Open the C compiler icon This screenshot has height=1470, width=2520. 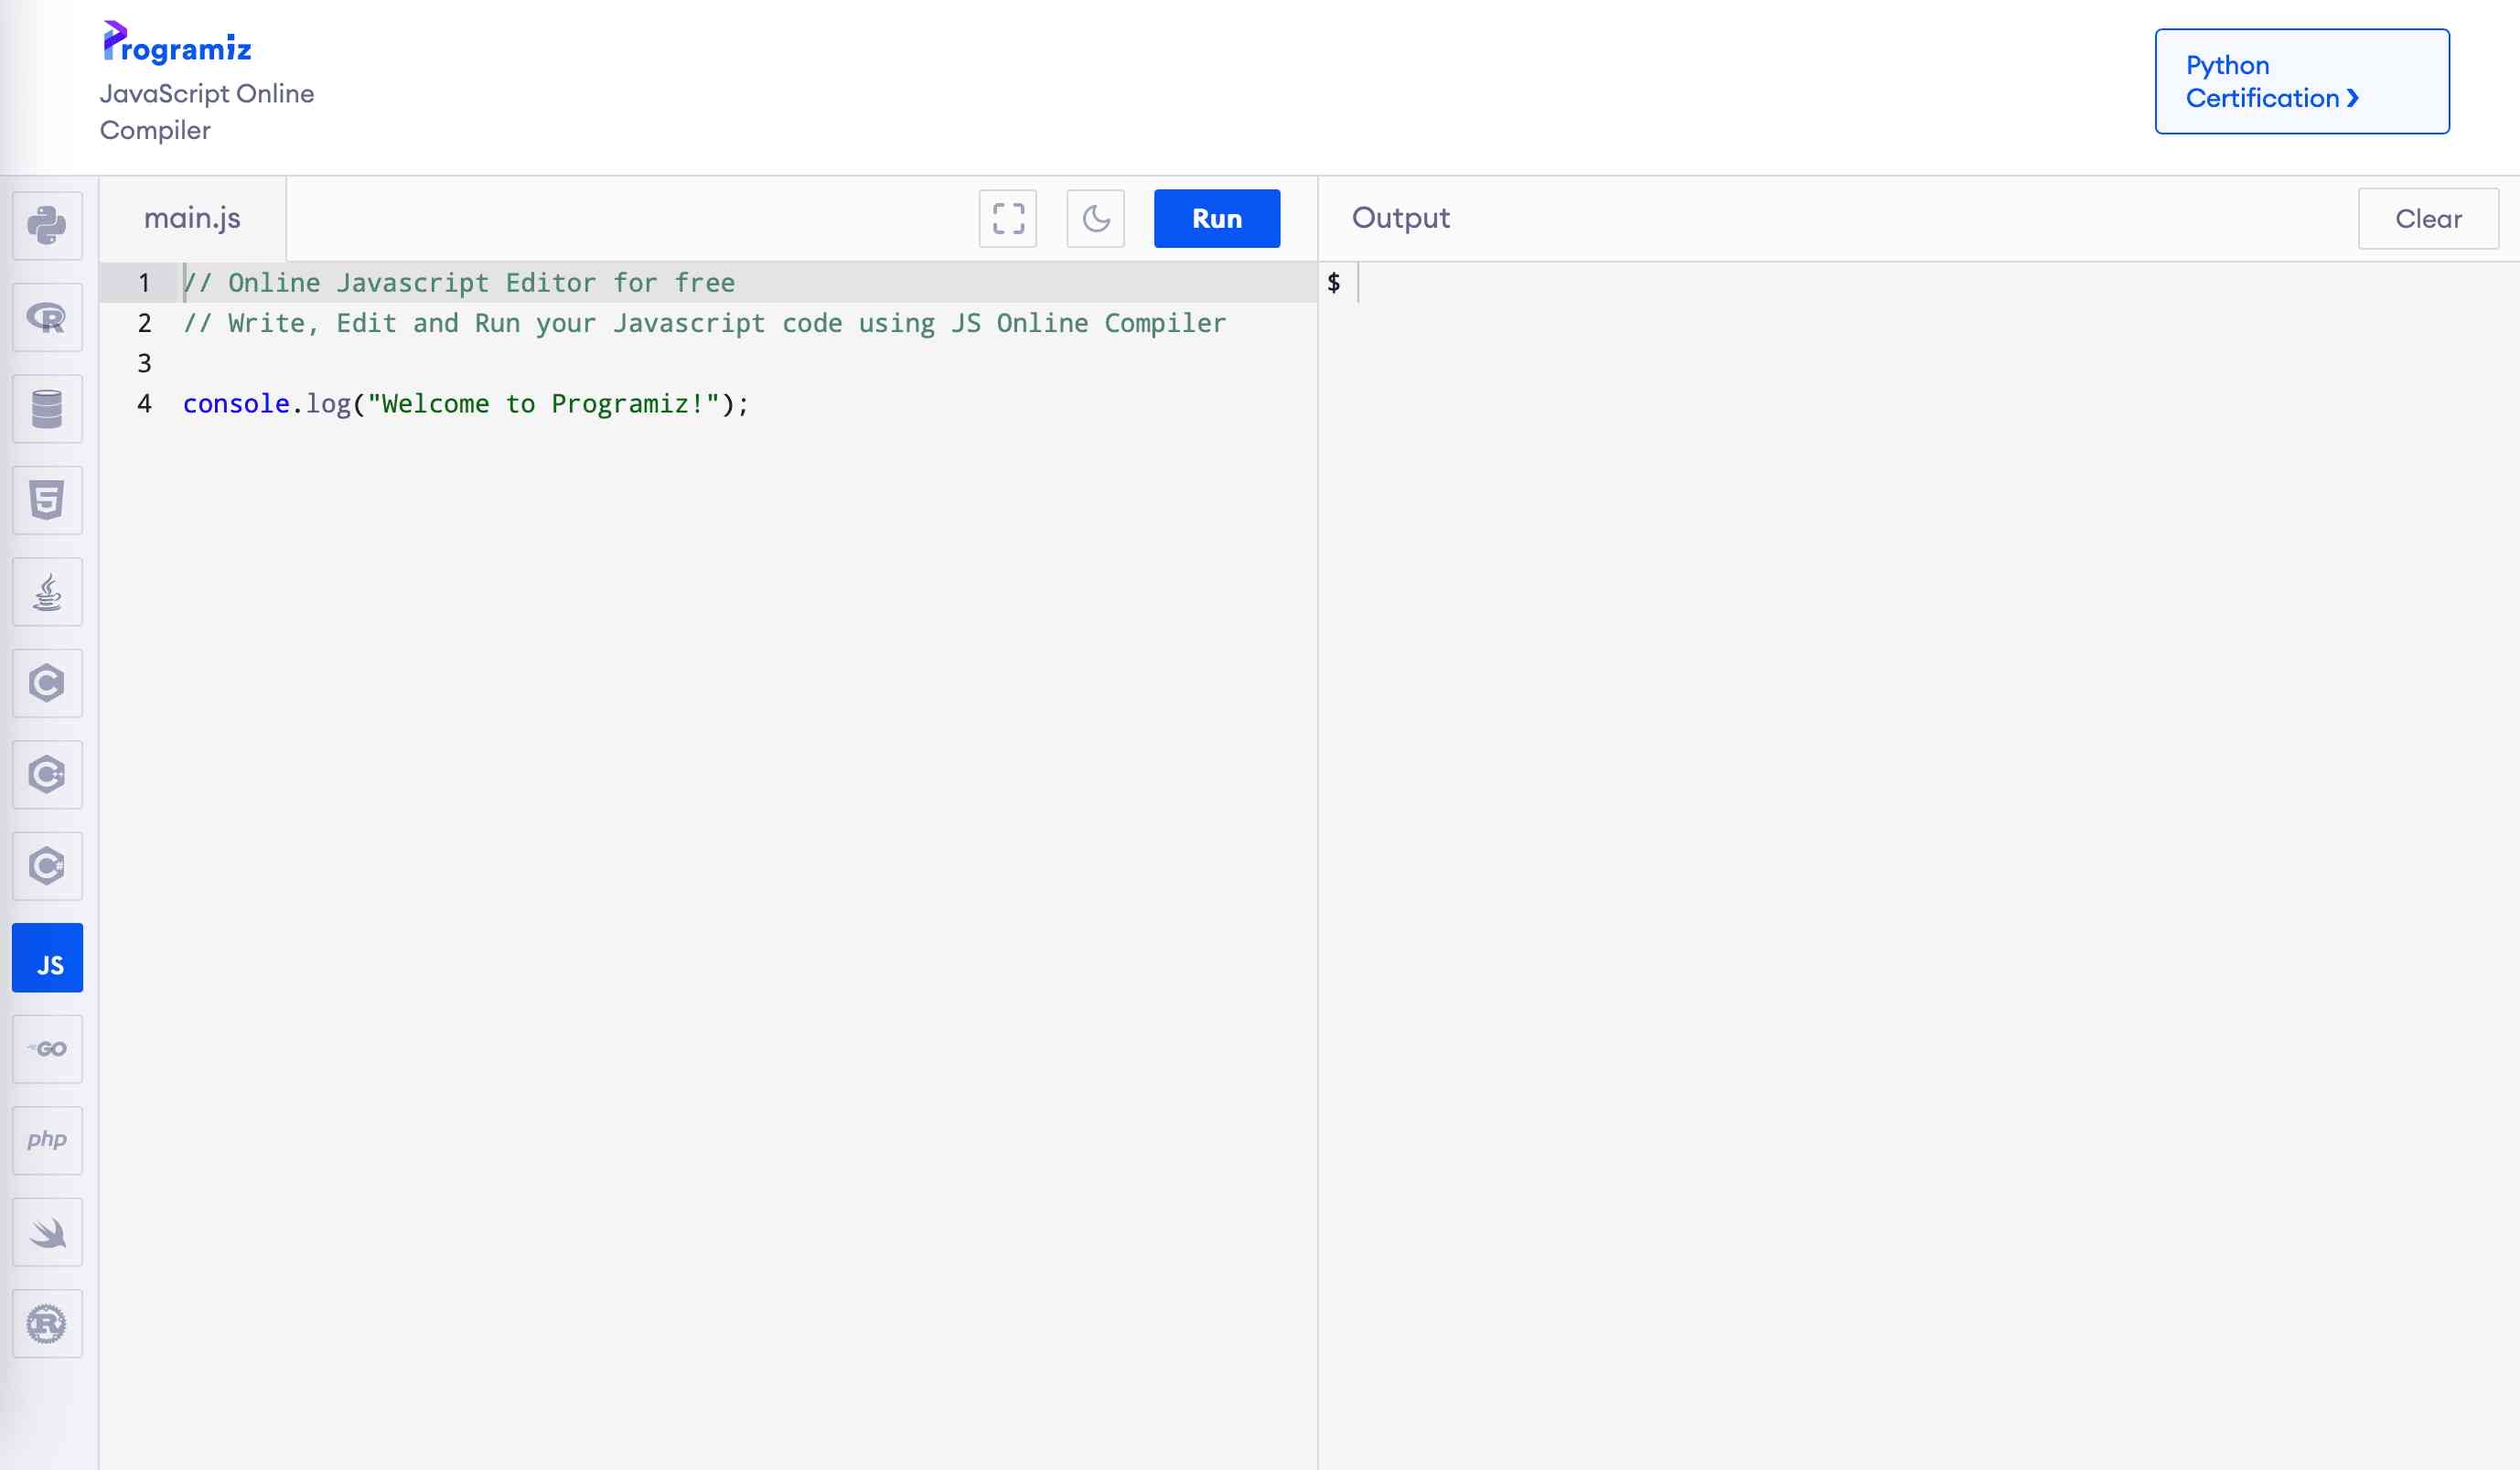[x=47, y=683]
